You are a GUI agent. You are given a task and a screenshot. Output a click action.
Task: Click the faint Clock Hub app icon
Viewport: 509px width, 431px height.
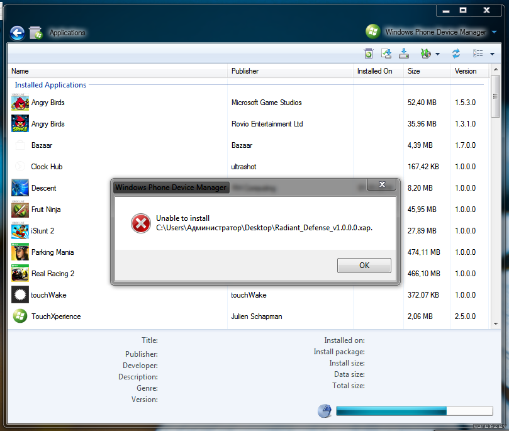click(20, 166)
